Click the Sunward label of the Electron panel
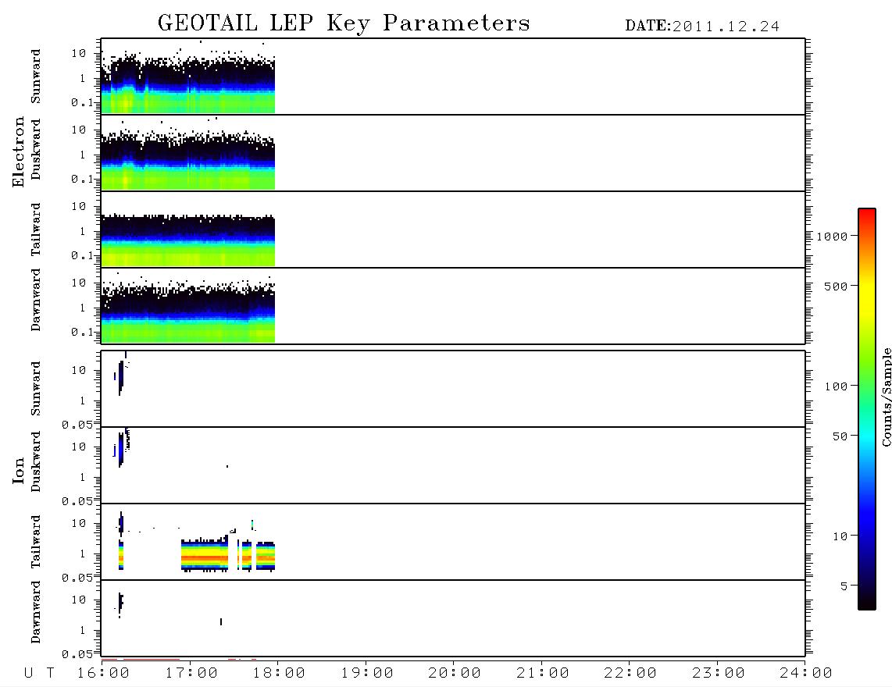 (36, 77)
